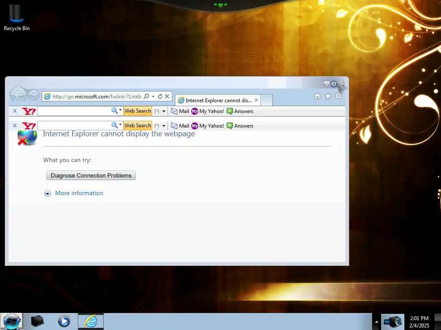The height and width of the screenshot is (330, 441).
Task: Click the globe with red X error icon
Action: [27, 137]
